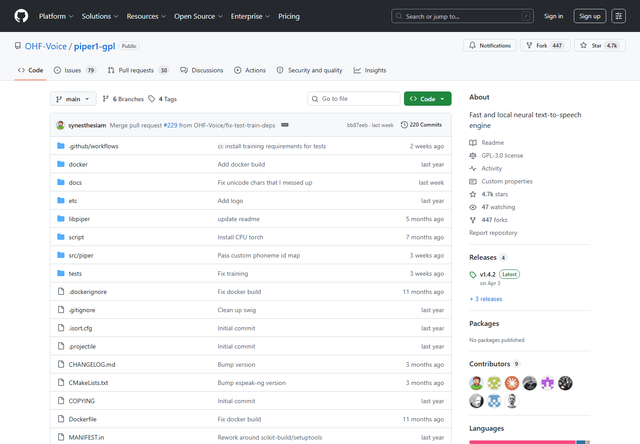Switch to the Actions tab
Image resolution: width=640 pixels, height=444 pixels.
(x=250, y=70)
